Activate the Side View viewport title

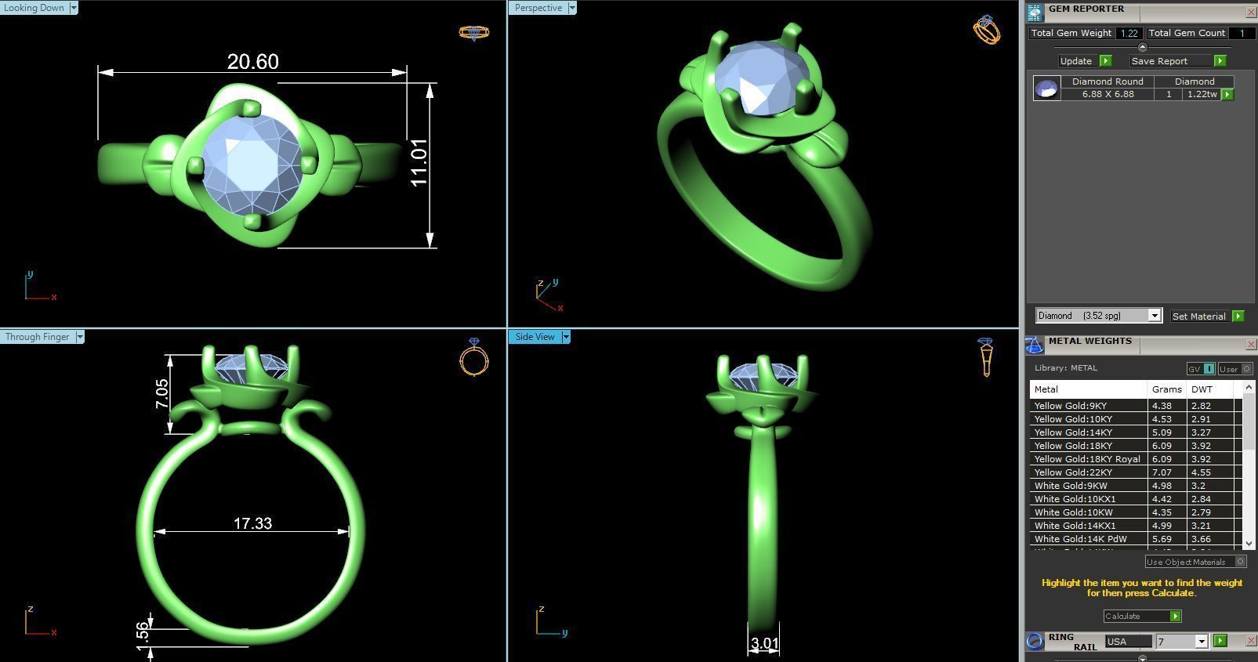click(x=535, y=337)
